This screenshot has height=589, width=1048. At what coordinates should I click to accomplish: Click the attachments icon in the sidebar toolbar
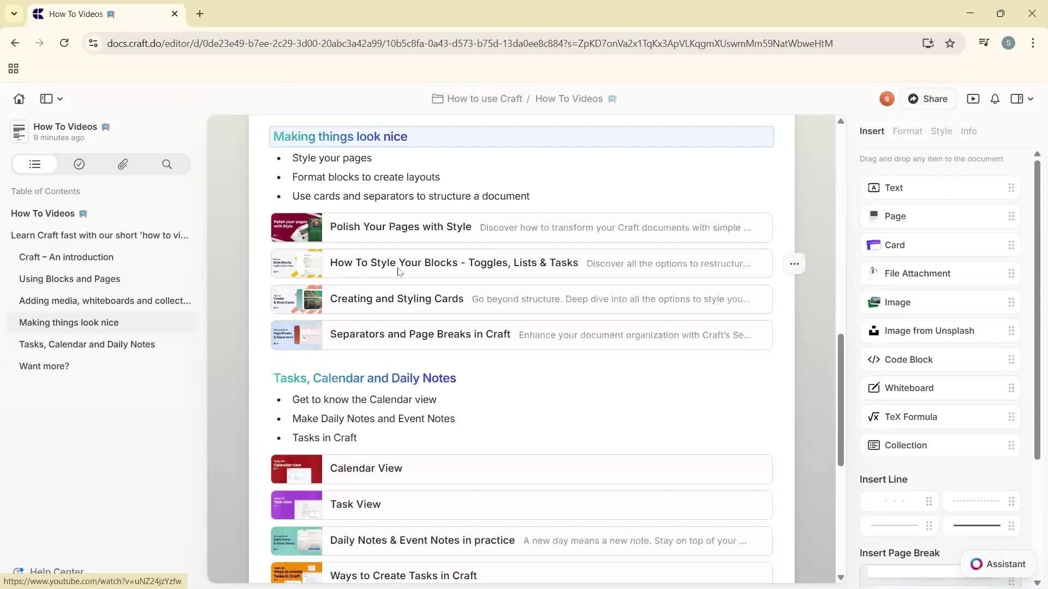(x=123, y=164)
